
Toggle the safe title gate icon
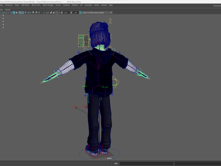click(6, 12)
